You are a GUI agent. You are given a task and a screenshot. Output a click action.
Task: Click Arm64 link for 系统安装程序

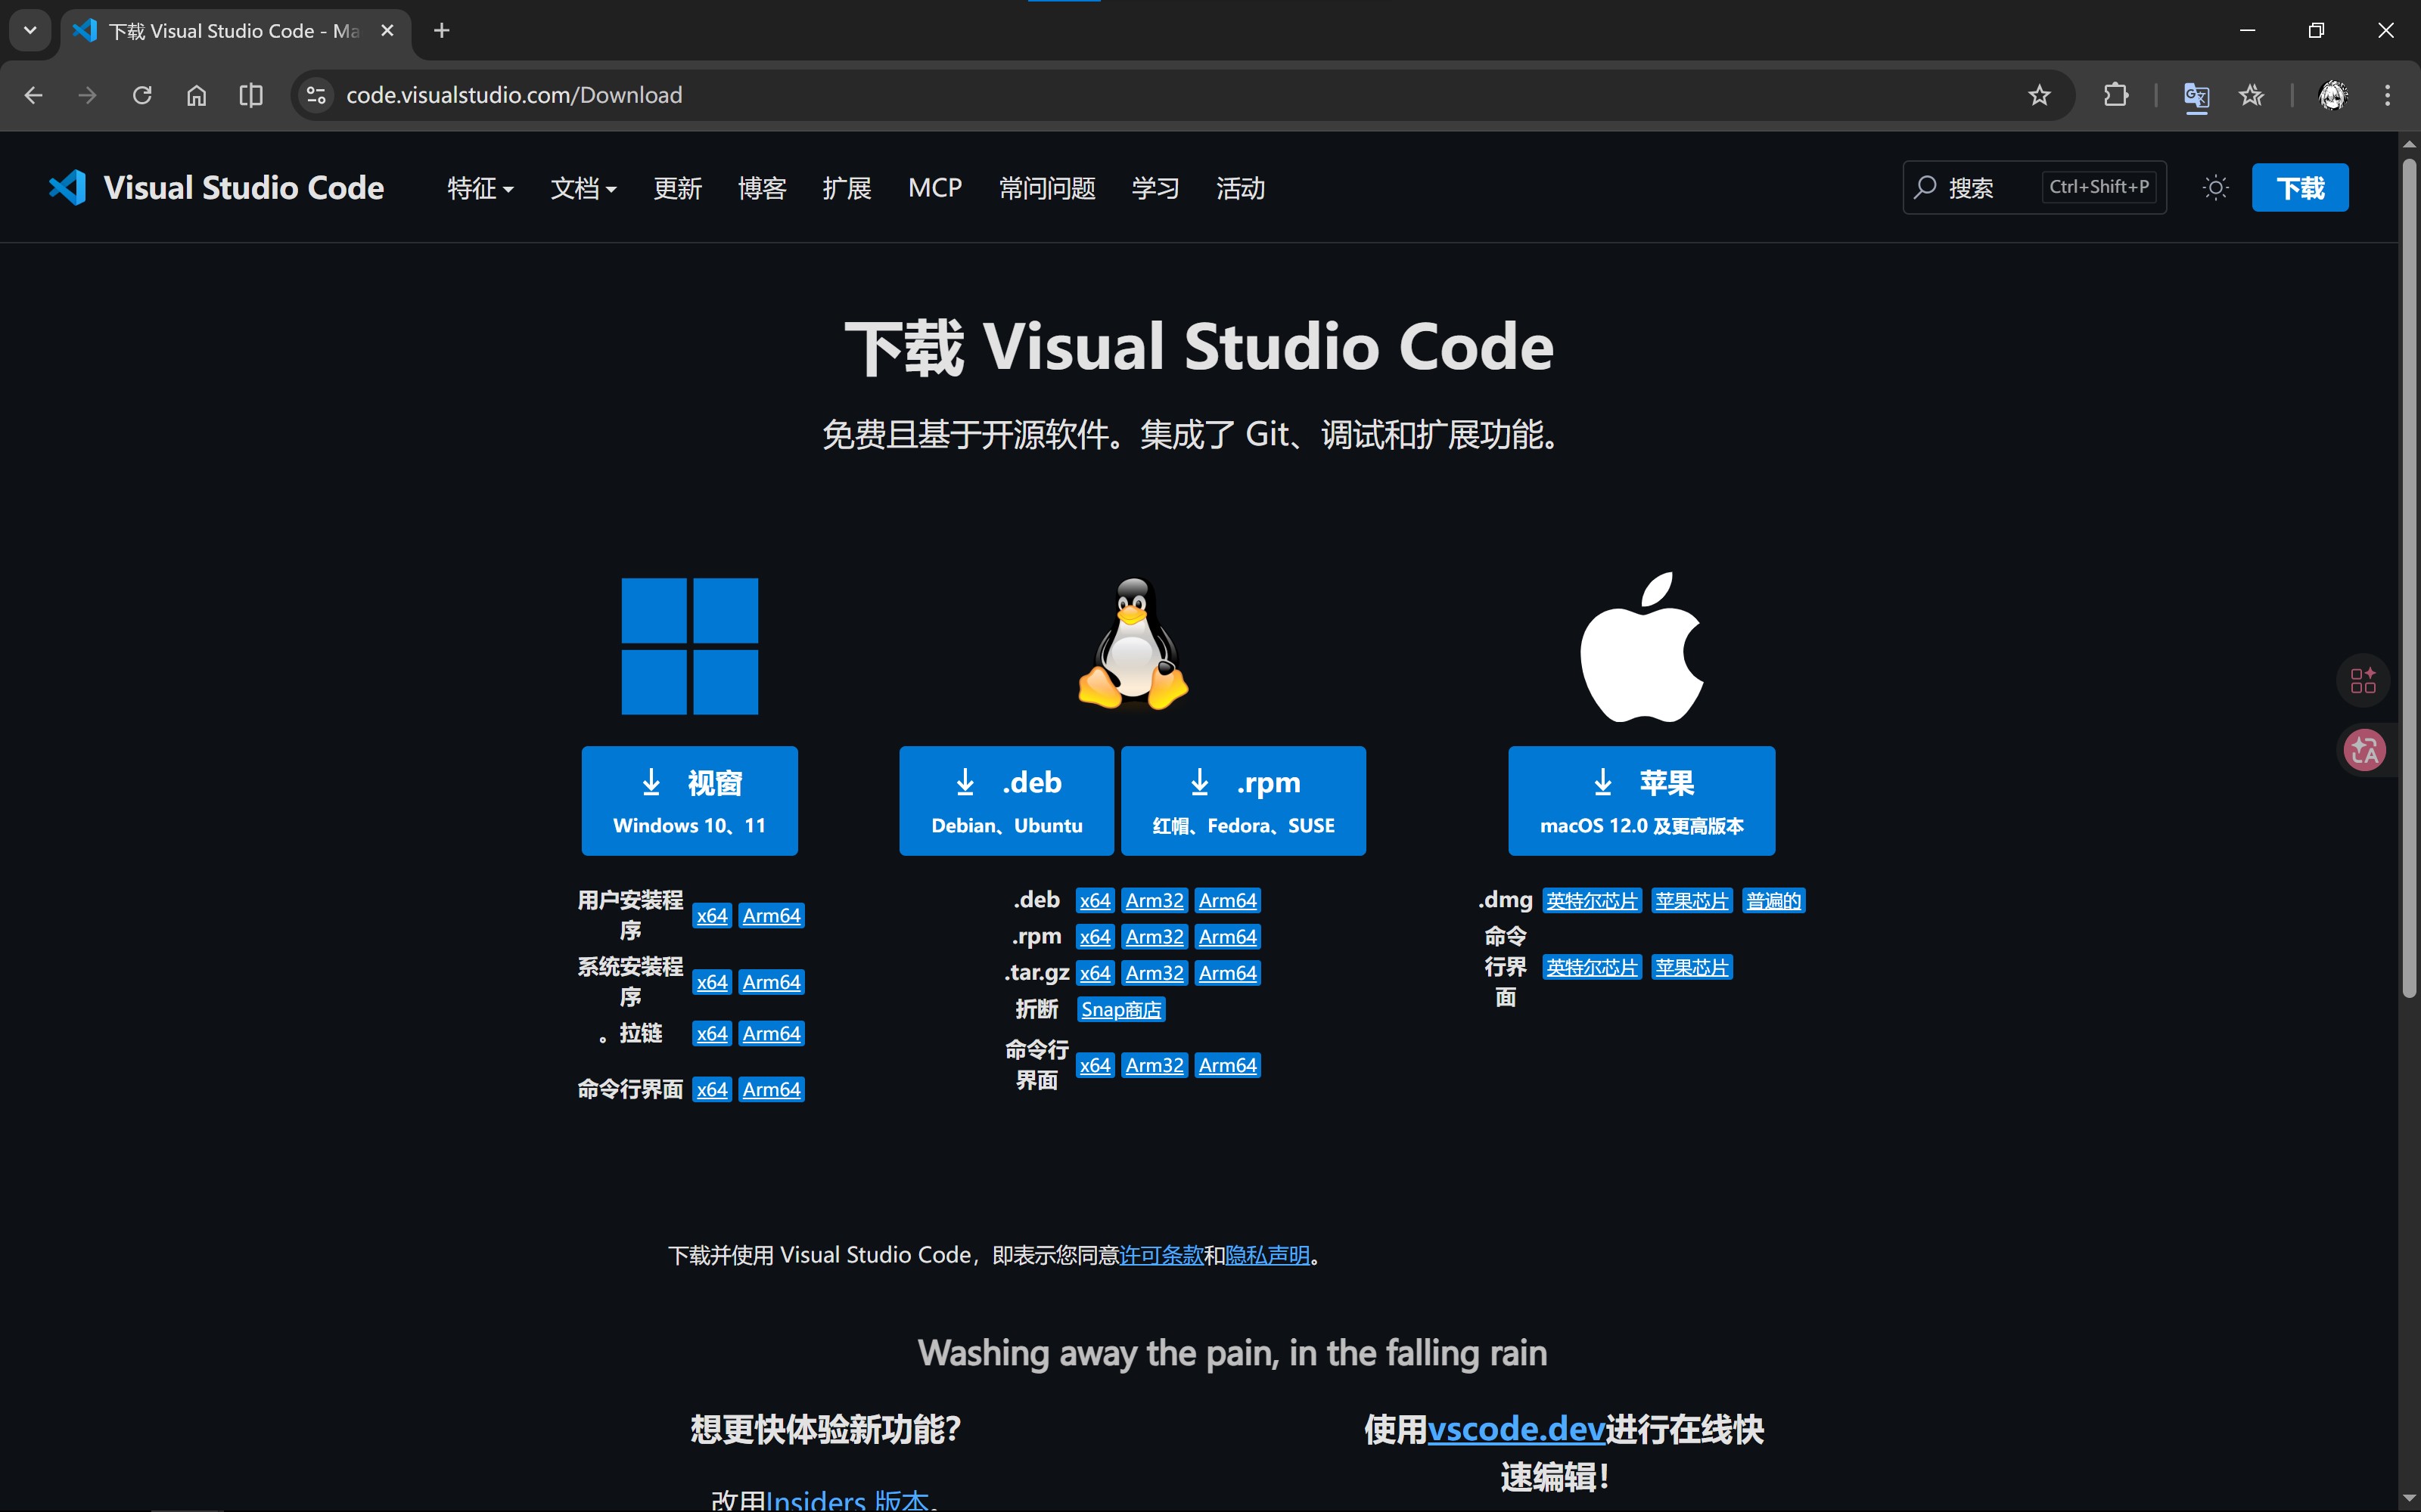772,982
